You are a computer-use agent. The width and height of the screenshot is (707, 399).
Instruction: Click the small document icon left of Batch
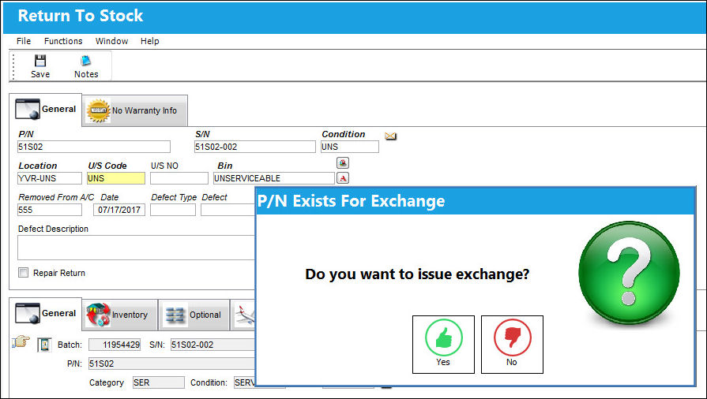pos(44,345)
